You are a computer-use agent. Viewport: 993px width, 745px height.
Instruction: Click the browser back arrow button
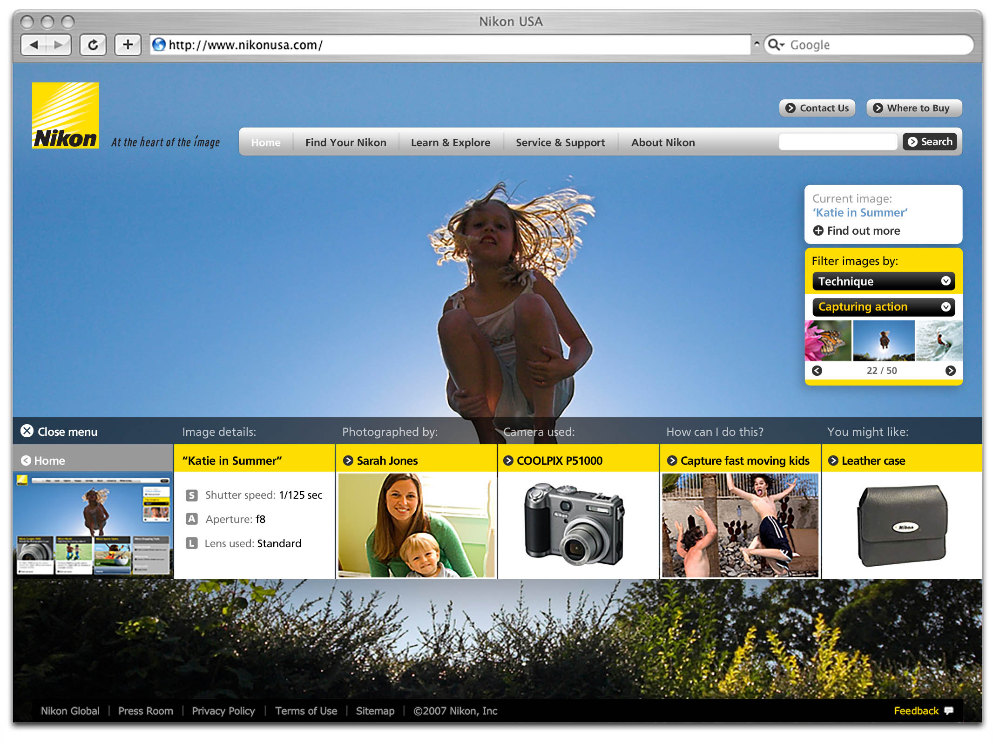[x=34, y=45]
